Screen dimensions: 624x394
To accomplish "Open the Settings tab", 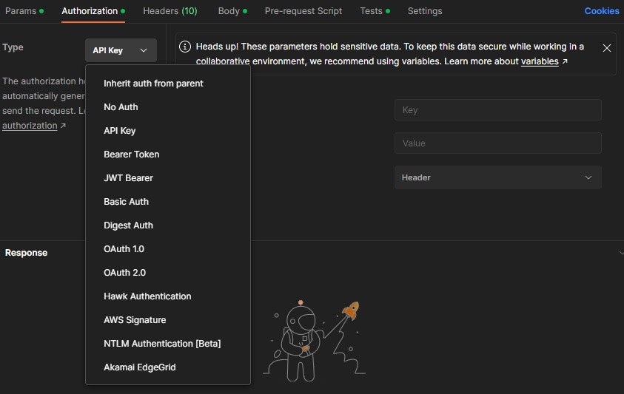I will (425, 11).
